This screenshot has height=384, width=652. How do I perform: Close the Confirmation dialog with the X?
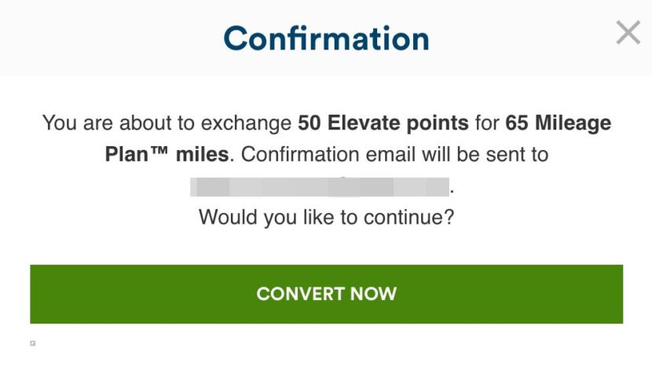click(628, 33)
